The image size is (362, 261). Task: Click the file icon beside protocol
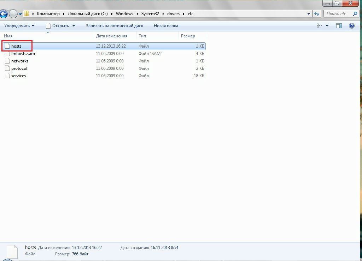pyautogui.click(x=7, y=68)
